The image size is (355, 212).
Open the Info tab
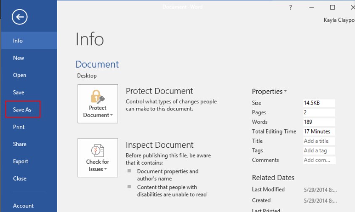18,41
